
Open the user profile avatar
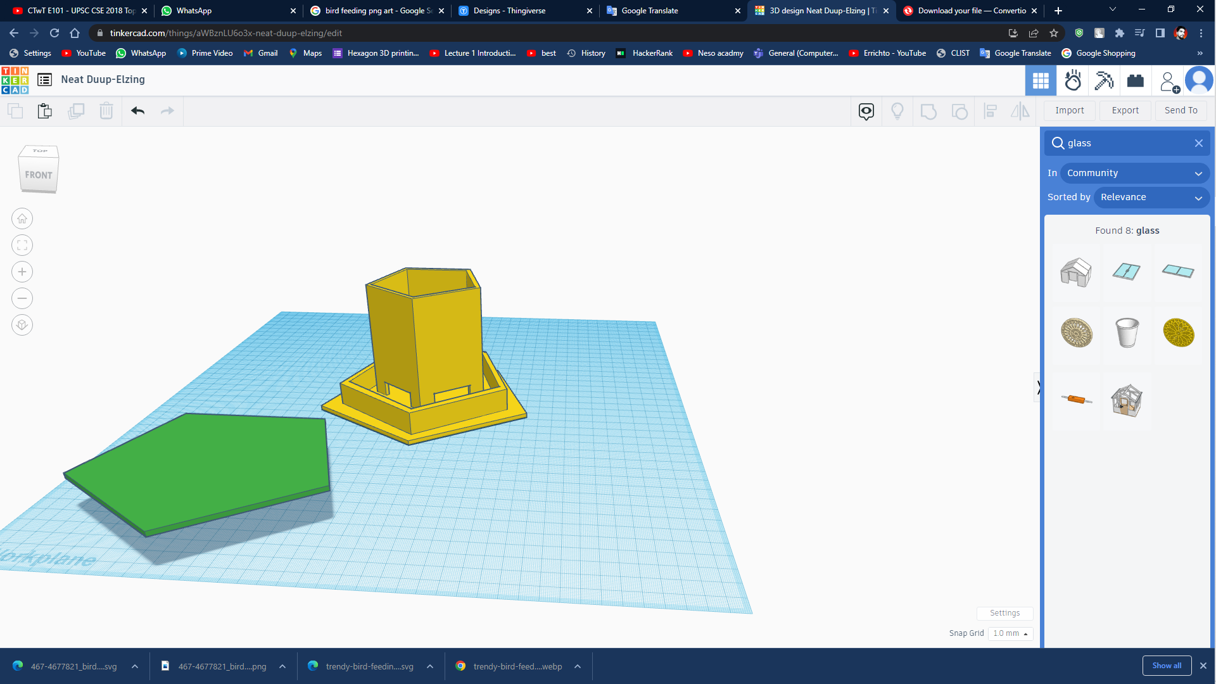tap(1199, 80)
